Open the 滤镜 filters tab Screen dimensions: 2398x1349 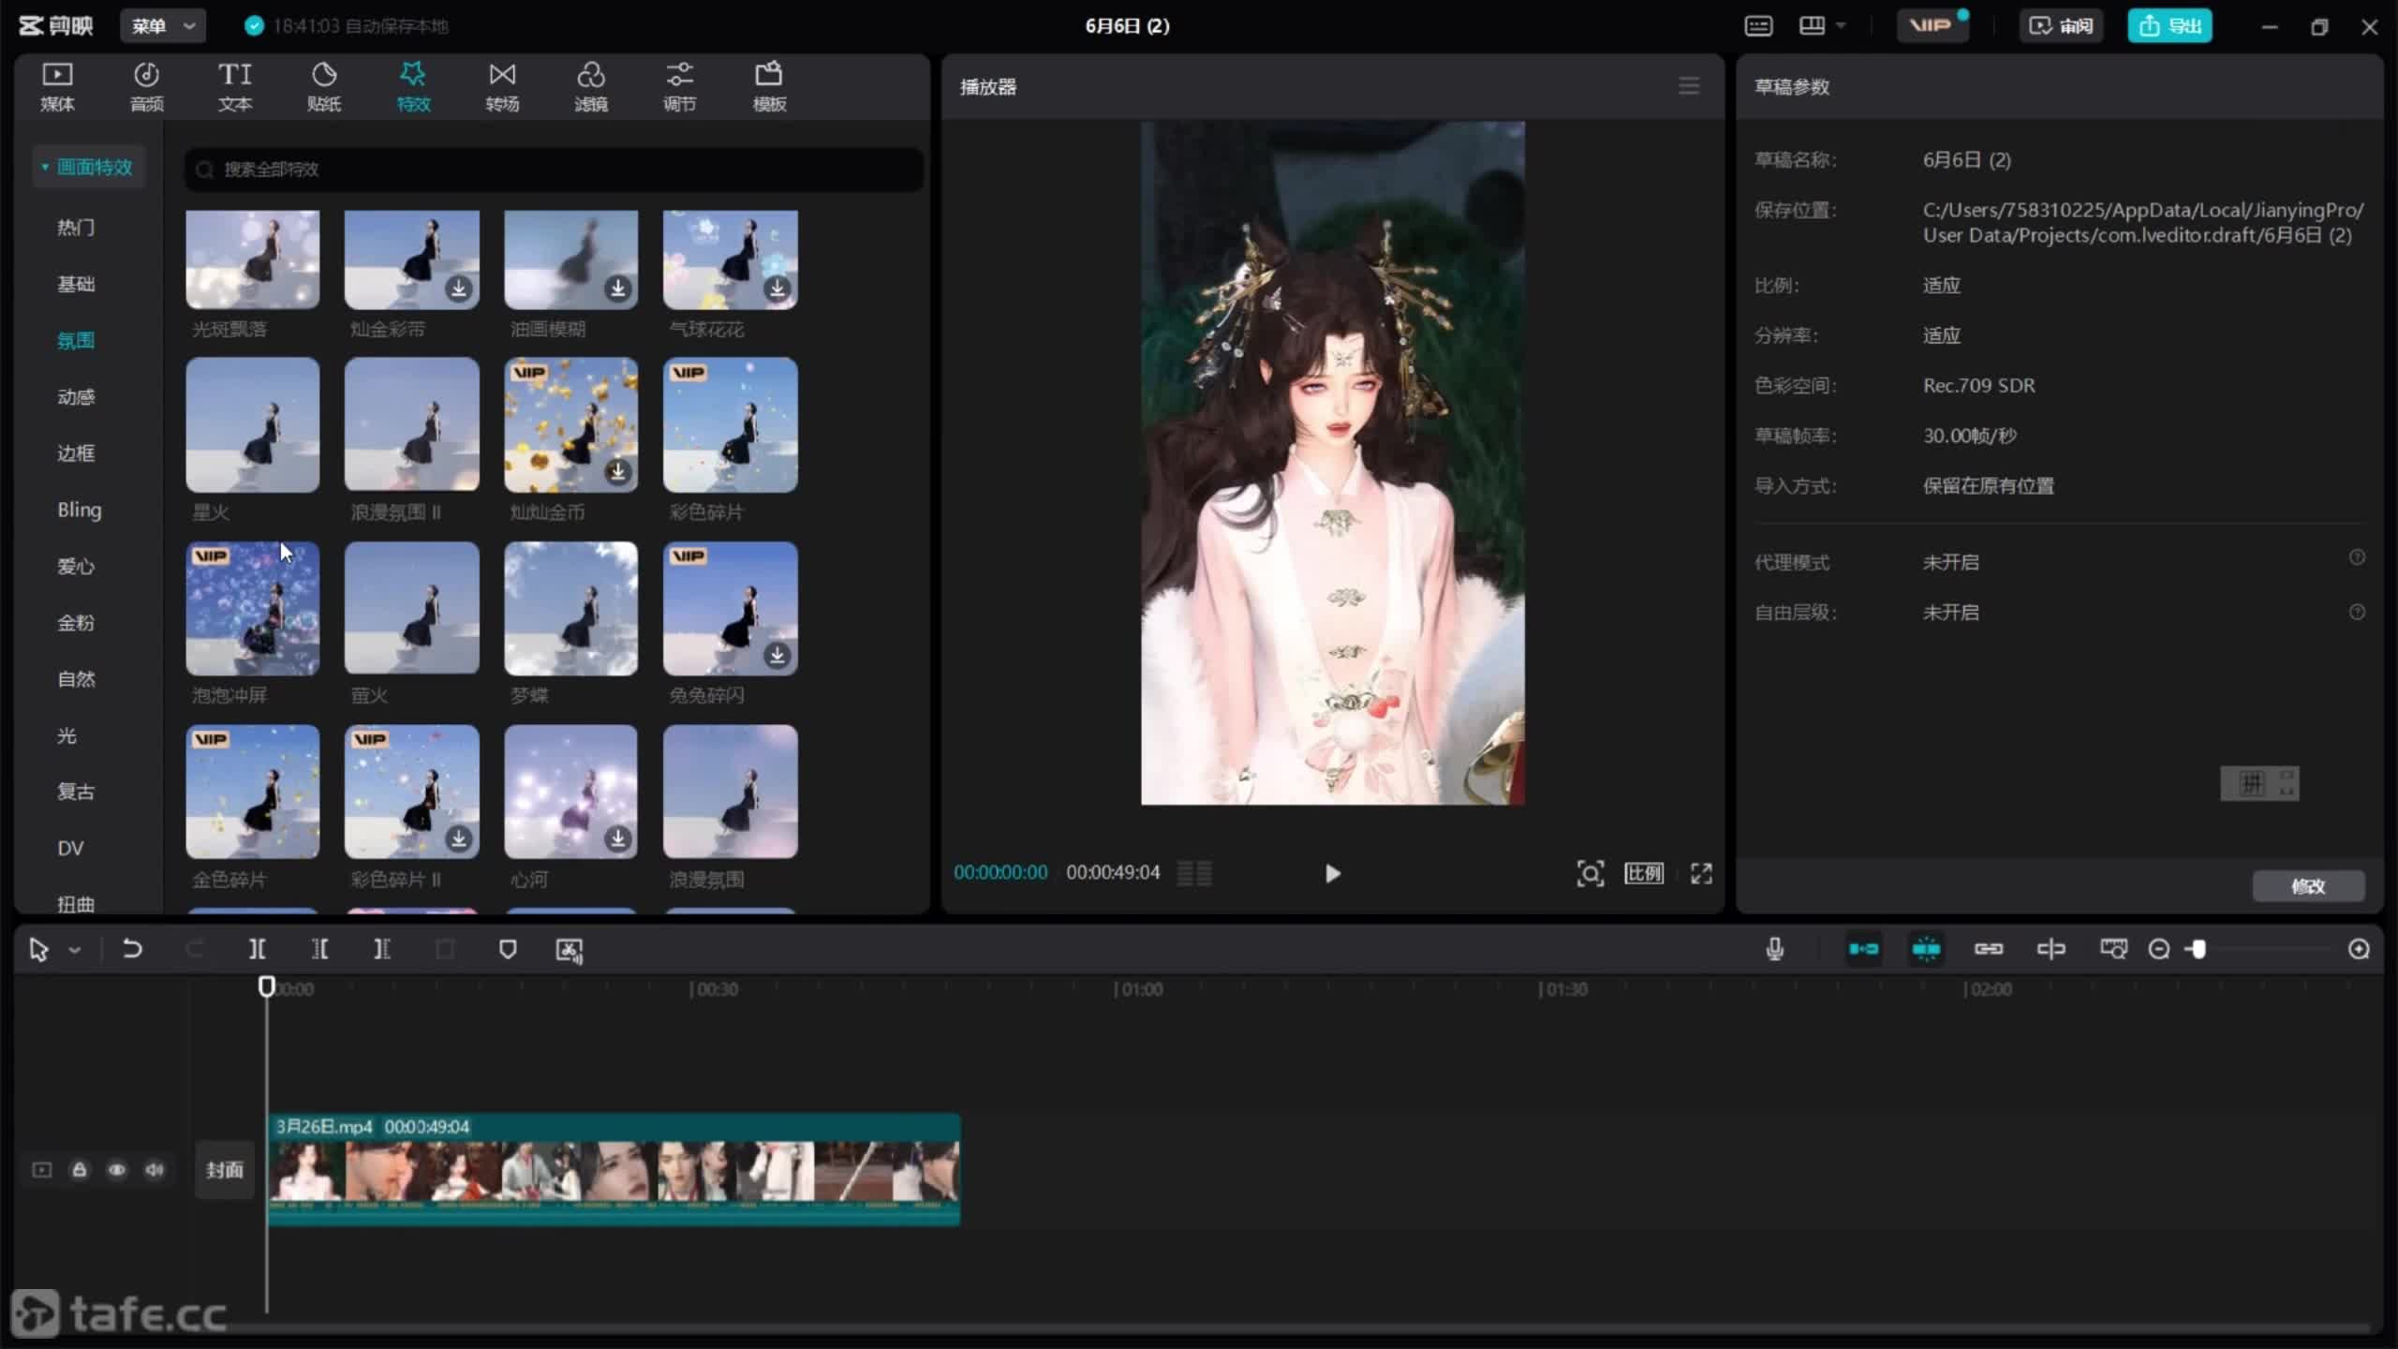point(591,86)
